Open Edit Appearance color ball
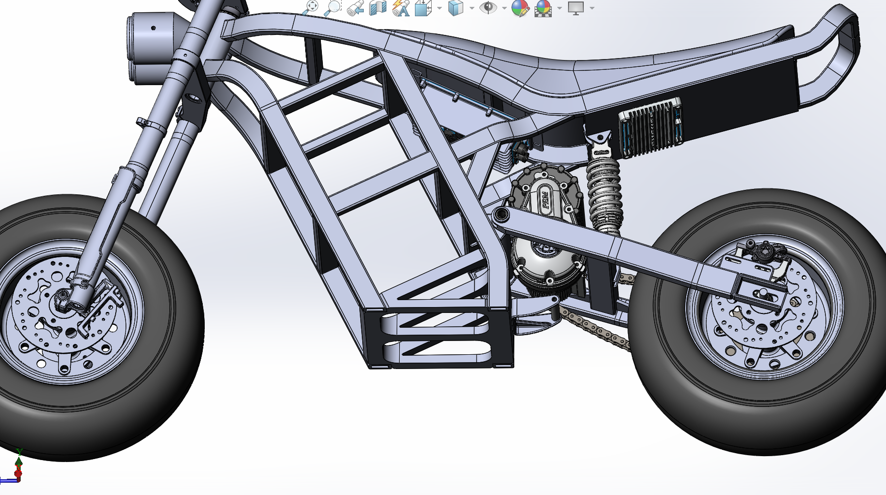This screenshot has height=495, width=886. tap(520, 8)
